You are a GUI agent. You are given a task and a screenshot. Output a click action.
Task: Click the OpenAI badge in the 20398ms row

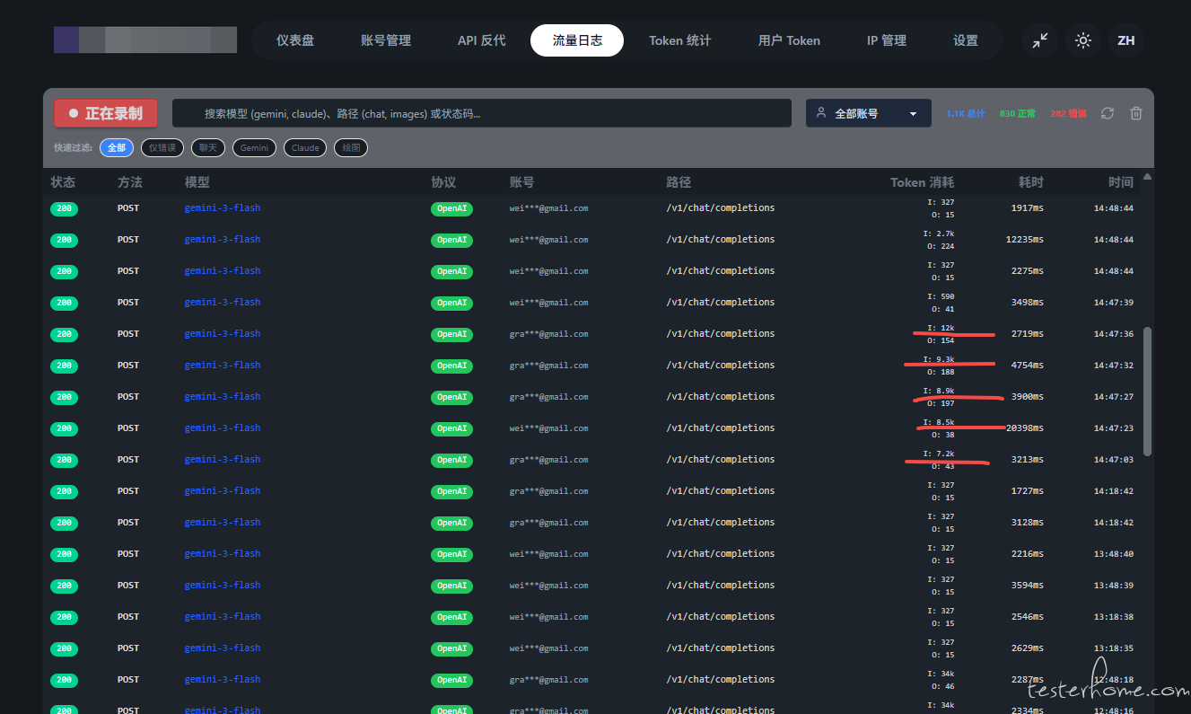451,428
